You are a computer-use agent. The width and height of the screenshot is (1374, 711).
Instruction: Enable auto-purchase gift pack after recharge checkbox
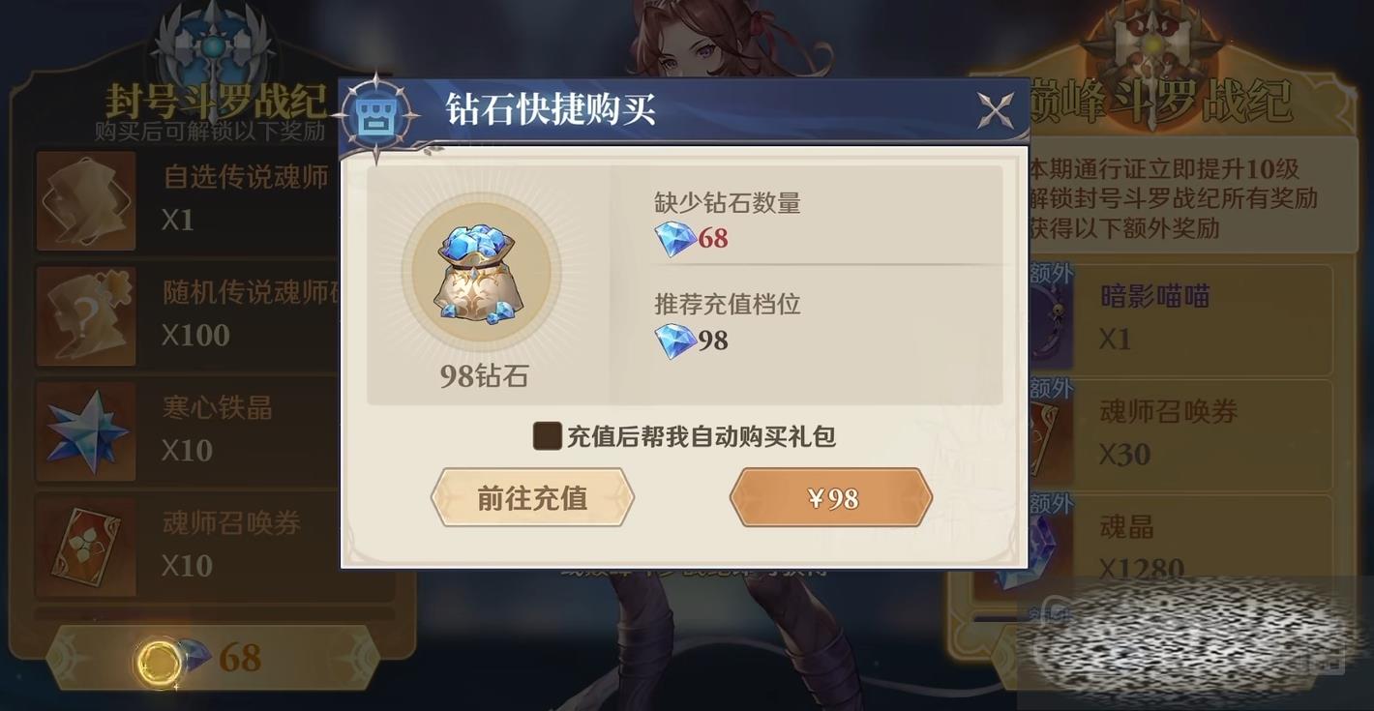(548, 435)
